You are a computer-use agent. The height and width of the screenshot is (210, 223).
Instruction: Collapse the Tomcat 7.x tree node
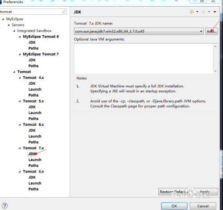point(20,148)
